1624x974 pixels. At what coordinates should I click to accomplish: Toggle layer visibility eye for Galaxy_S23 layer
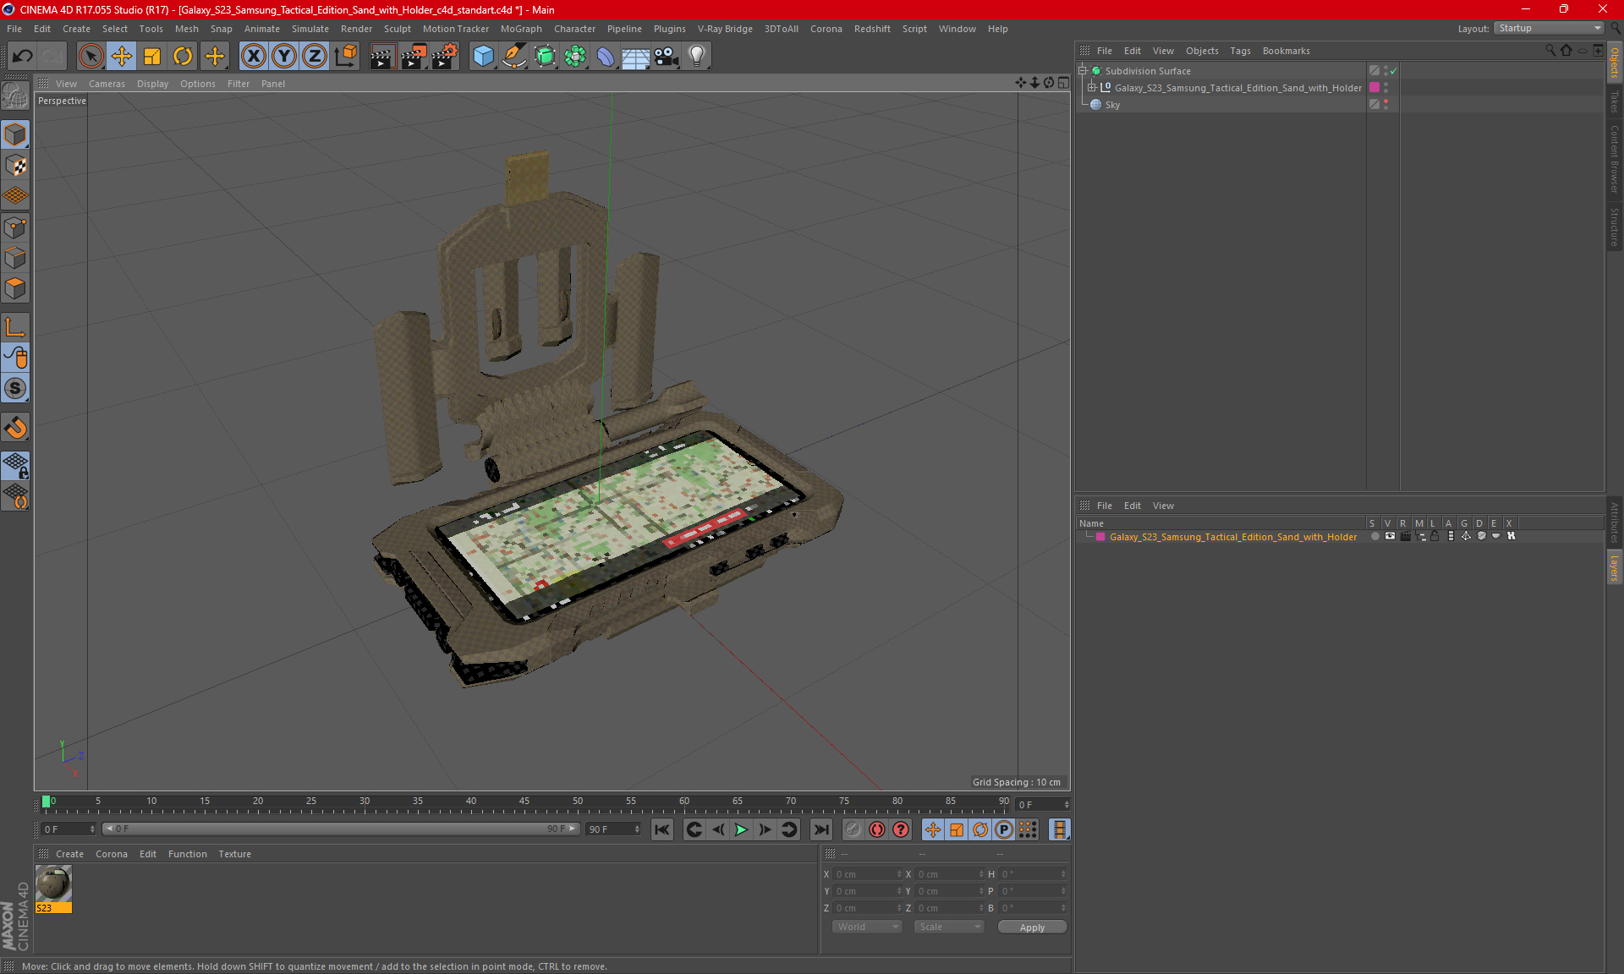pos(1390,536)
